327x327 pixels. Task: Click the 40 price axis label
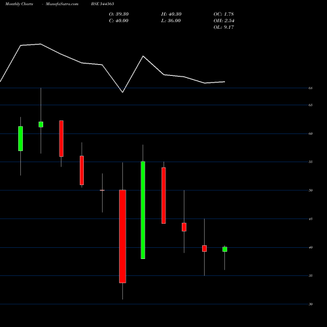(x=311, y=247)
